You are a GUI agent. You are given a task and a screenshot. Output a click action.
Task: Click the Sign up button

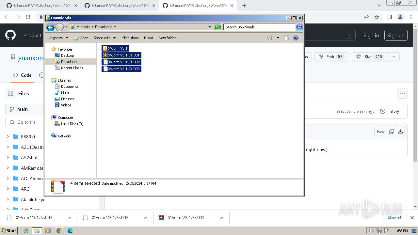(x=396, y=36)
